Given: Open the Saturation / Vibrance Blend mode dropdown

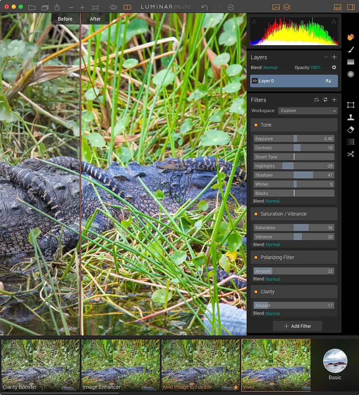Looking at the screenshot, I should [273, 245].
